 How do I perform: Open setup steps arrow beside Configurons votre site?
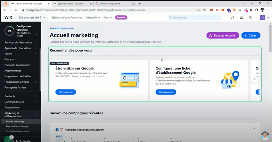(36, 34)
